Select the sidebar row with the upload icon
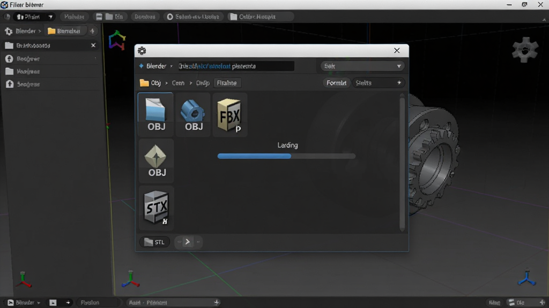549x308 pixels. coord(51,84)
